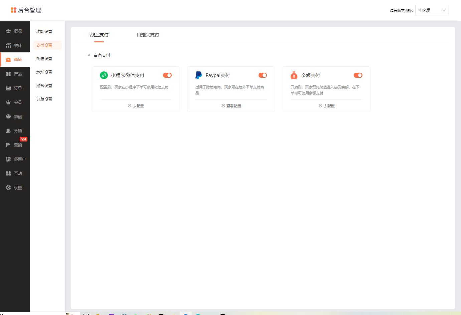
Task: Open the 产品 products grid icon
Action: [x=8, y=74]
